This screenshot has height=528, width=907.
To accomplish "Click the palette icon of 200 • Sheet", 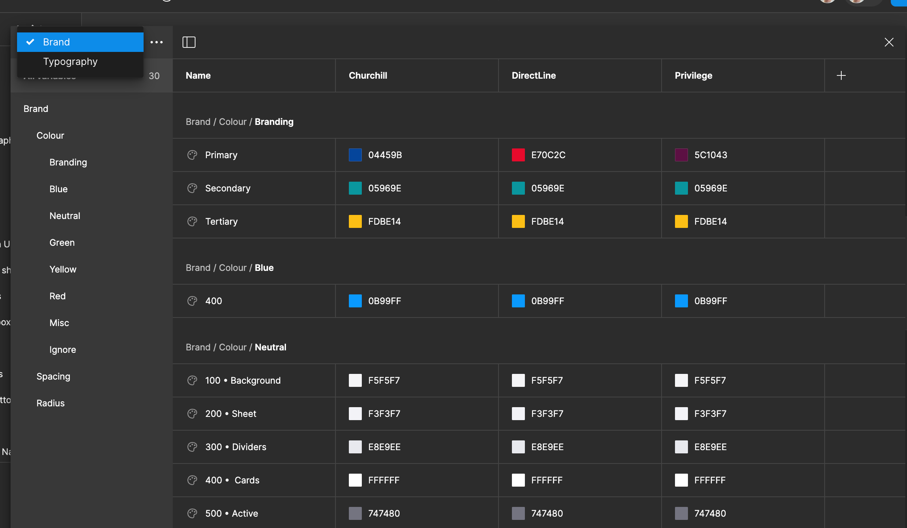I will (x=192, y=414).
